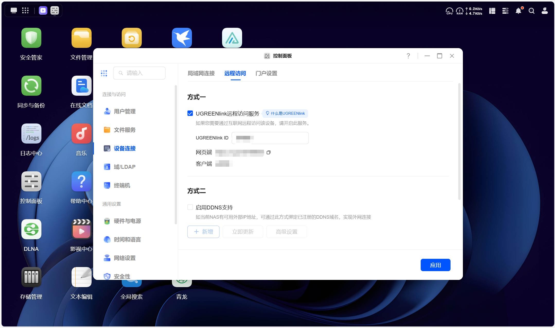555x328 pixels.
Task: Open the 存储管理 storage app
Action: click(x=31, y=277)
